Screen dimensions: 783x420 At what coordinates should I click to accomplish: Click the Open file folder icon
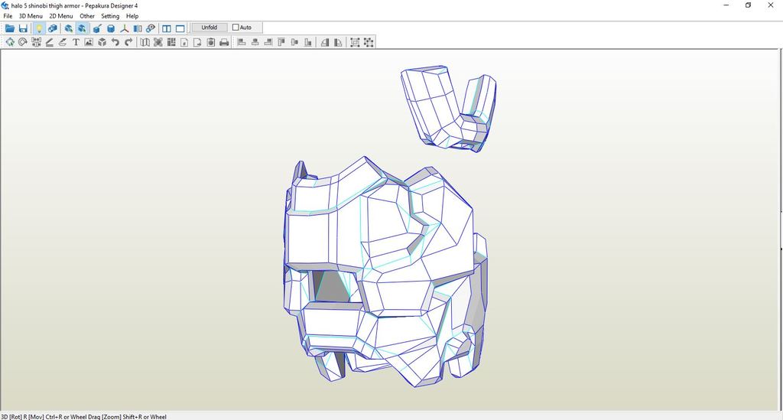(9, 28)
